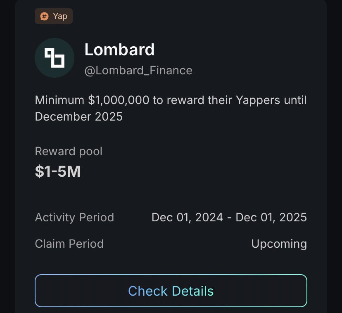Click the Yap hashtag speech-bubble icon

pos(45,17)
